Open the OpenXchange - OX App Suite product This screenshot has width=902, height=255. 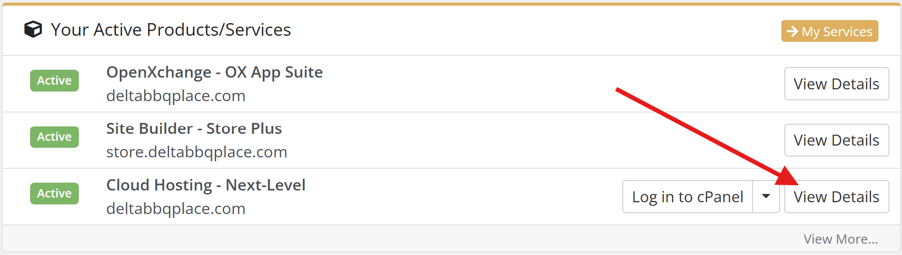pos(214,72)
